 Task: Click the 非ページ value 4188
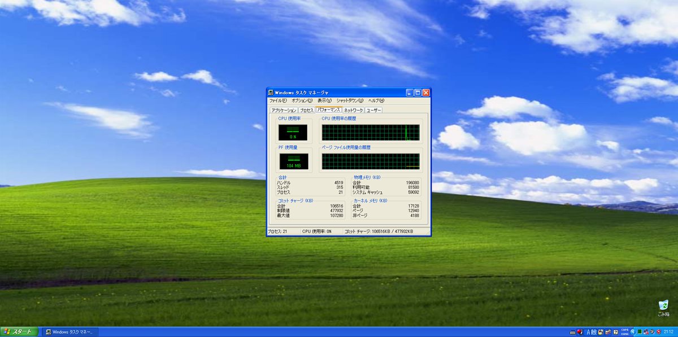coord(415,215)
